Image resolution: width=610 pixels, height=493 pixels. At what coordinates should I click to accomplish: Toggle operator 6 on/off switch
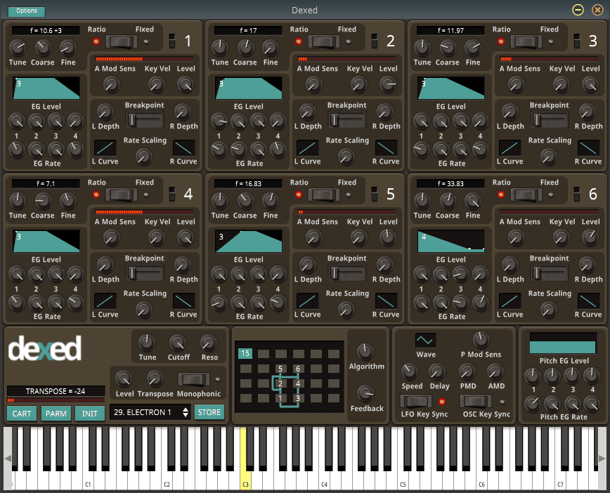576,194
